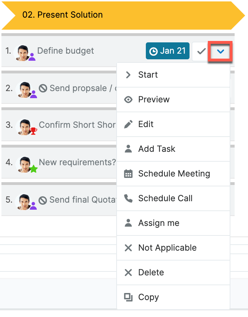Click the X icon beside Delete

coord(129,273)
